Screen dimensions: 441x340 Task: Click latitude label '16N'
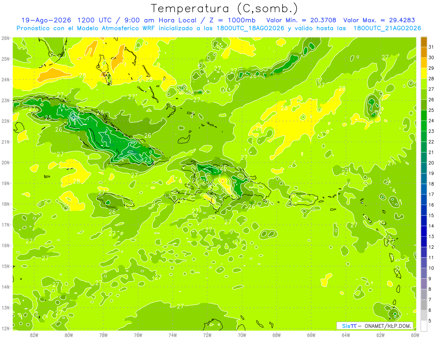pos(6,245)
